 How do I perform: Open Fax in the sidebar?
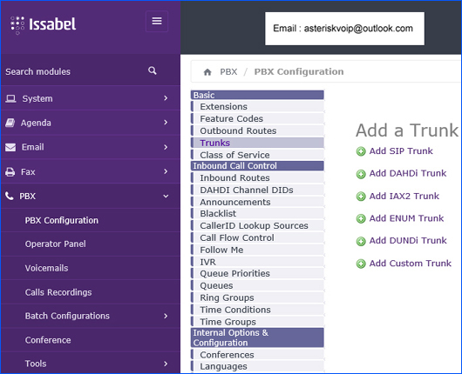90,171
